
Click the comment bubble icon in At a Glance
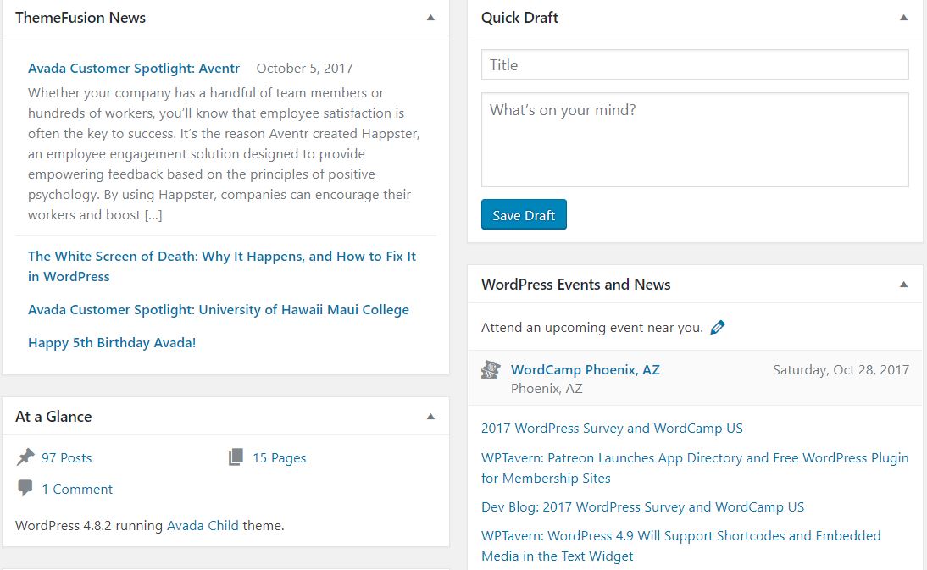[25, 489]
